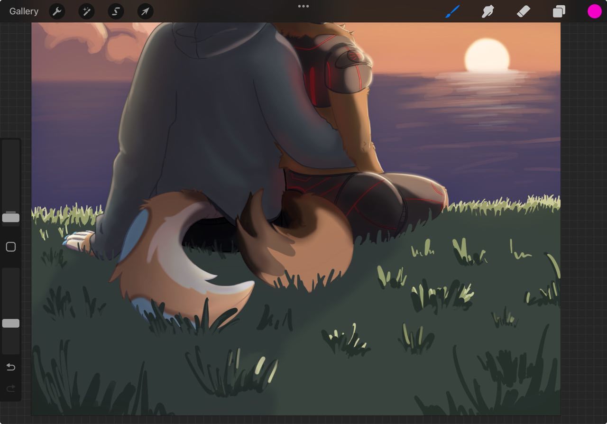The image size is (607, 424).
Task: Open the Actions wrench menu
Action: coord(57,11)
